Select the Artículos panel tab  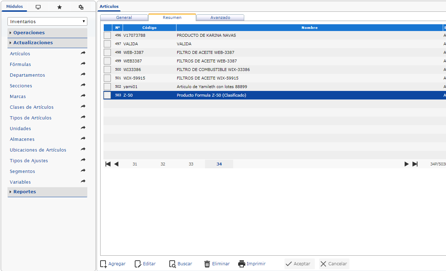click(x=109, y=6)
